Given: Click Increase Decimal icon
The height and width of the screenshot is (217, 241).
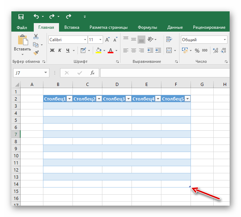Looking at the screenshot, I should [x=215, y=50].
